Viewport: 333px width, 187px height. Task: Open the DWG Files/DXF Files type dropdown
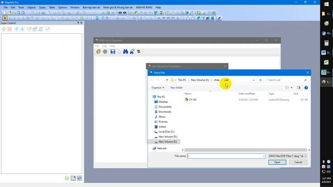tap(288, 156)
